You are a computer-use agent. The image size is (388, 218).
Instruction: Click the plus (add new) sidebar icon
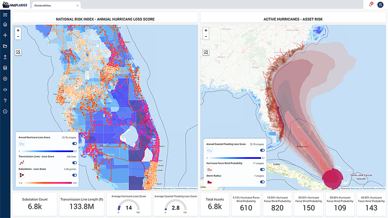5,35
